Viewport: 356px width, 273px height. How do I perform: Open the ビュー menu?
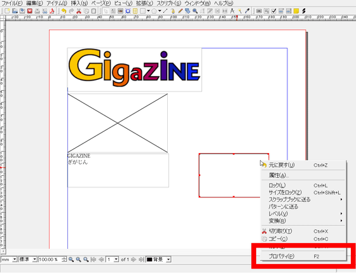tap(123, 3)
